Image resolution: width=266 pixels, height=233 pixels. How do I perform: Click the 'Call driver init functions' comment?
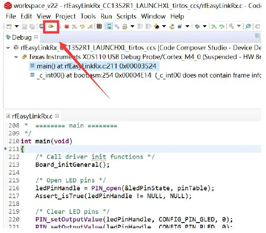coord(95,157)
